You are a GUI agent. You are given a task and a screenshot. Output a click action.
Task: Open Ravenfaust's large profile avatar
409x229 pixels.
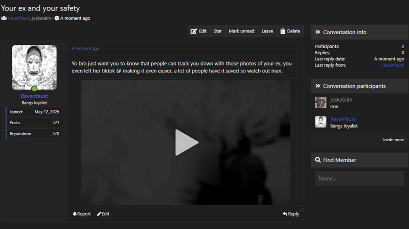point(34,67)
